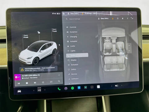Open the Controls settings menu
149x112 pixels.
tap(71, 27)
